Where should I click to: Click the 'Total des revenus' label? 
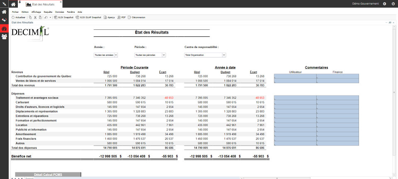(x=23, y=85)
